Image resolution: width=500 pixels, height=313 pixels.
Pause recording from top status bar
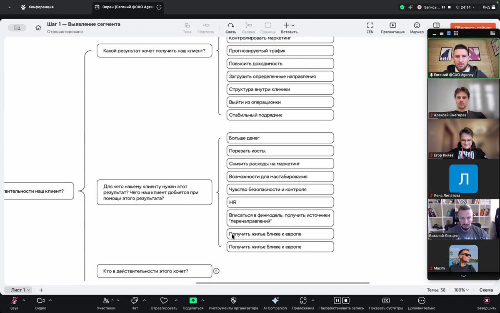(x=443, y=7)
